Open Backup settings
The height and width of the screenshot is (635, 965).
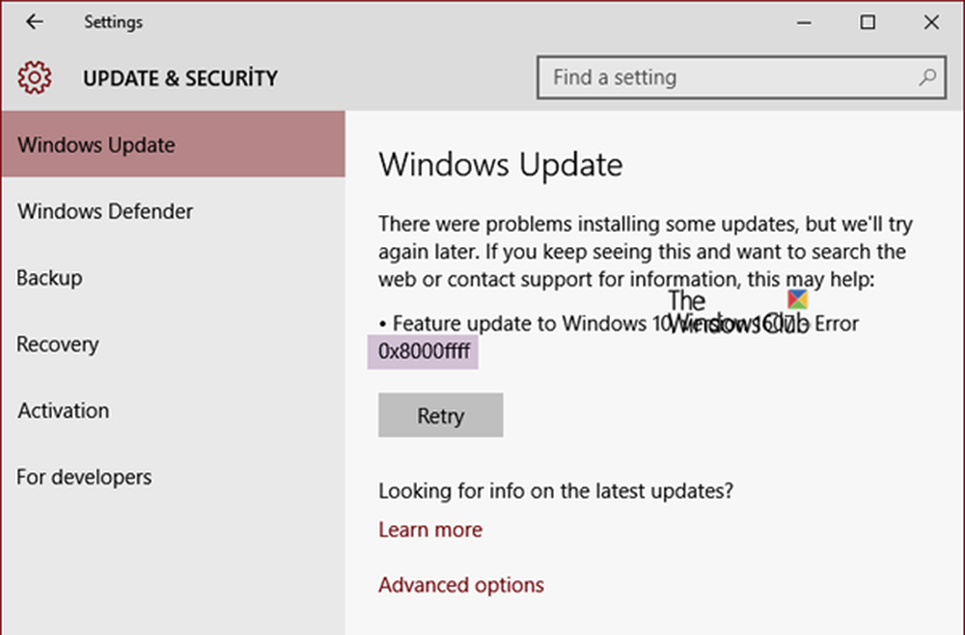click(46, 278)
